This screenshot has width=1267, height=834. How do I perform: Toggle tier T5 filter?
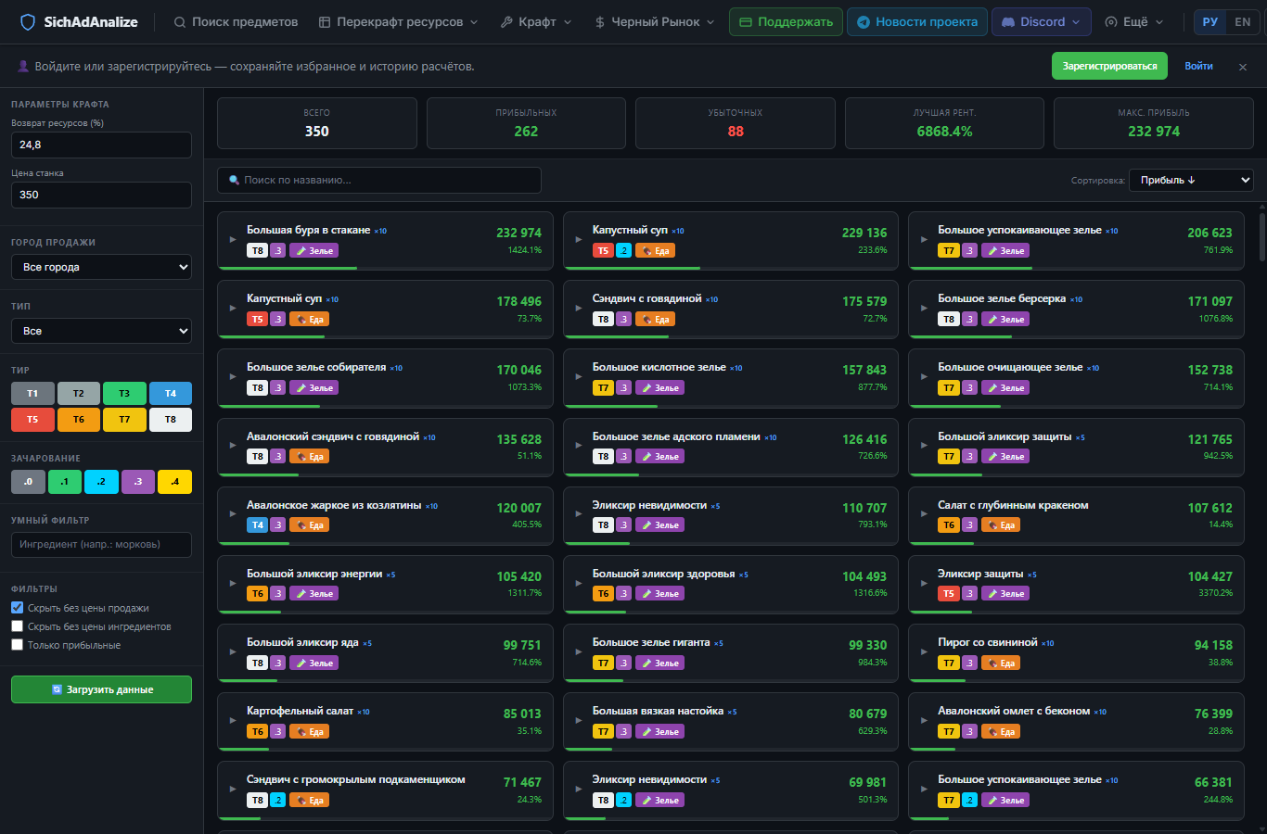pyautogui.click(x=32, y=420)
